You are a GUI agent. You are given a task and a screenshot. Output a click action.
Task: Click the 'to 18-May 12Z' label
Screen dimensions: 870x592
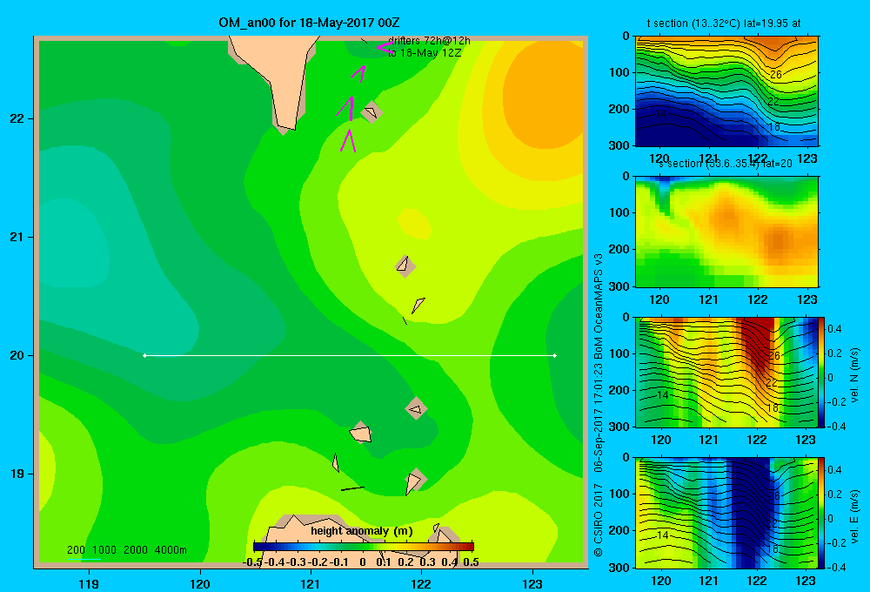coord(425,53)
